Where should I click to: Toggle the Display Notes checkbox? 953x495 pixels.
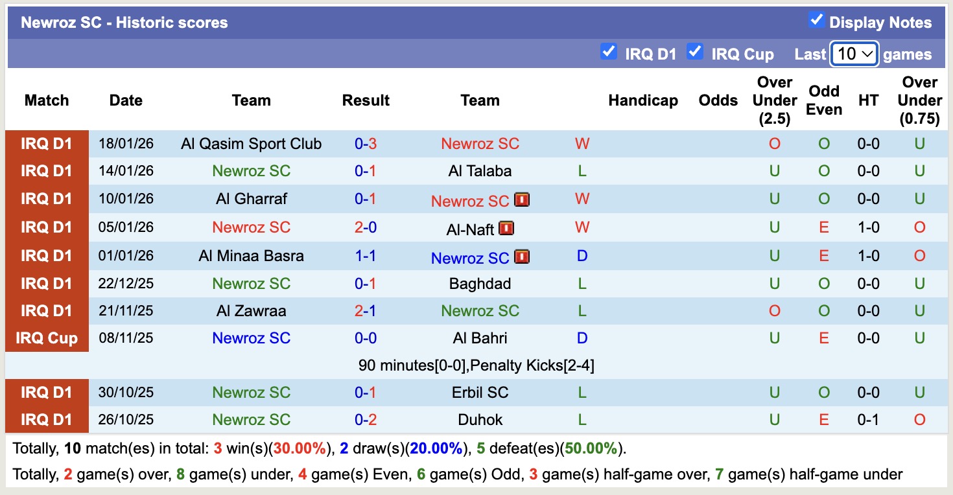816,21
